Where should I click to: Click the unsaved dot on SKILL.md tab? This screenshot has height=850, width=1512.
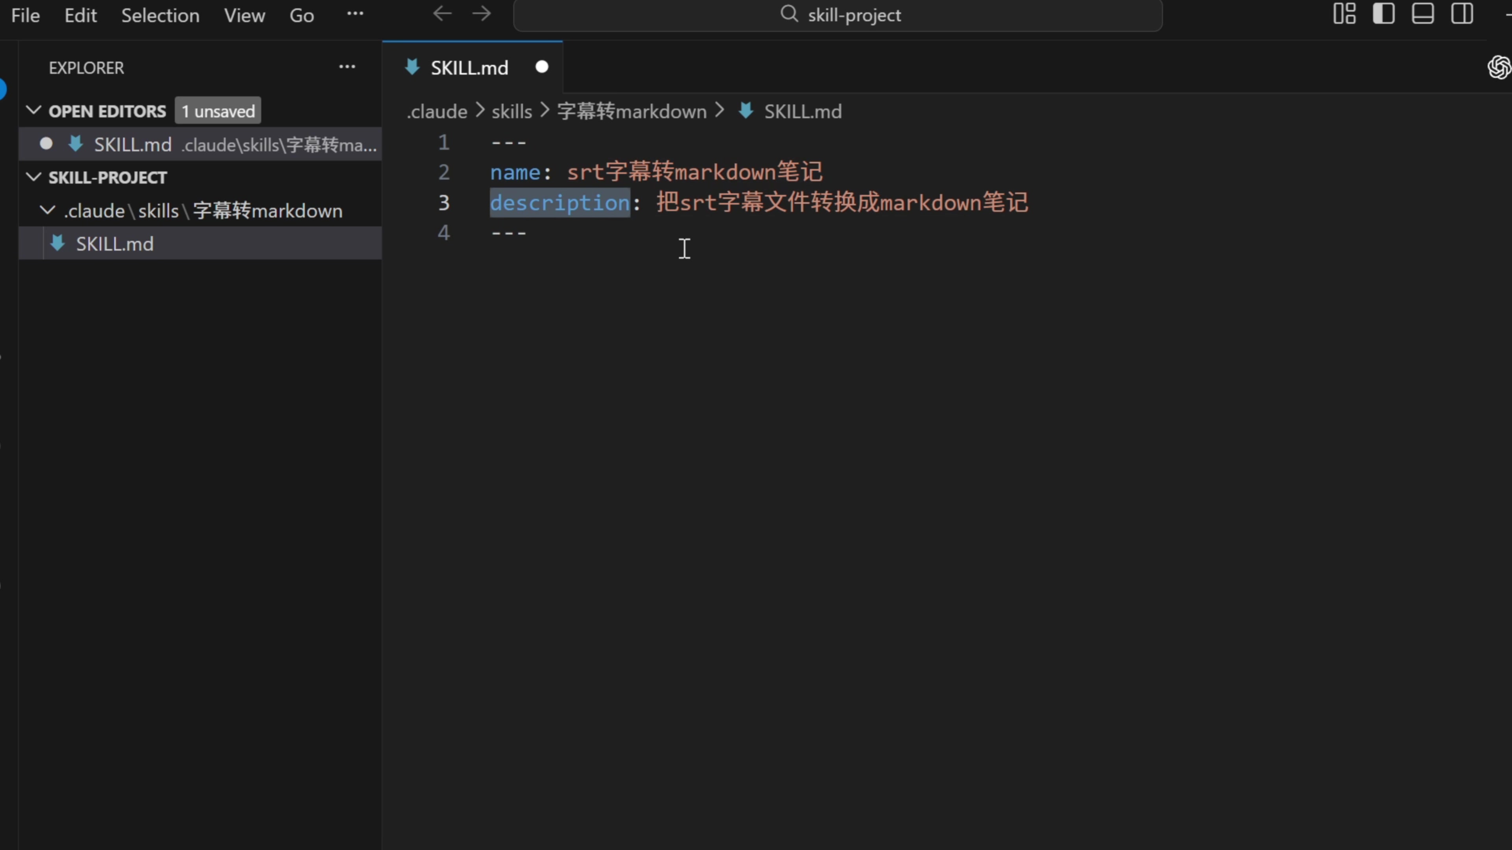[541, 67]
